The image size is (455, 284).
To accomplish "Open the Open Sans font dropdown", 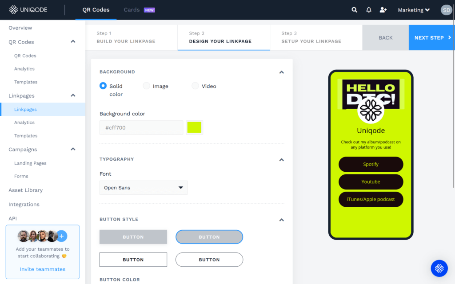I will point(143,188).
